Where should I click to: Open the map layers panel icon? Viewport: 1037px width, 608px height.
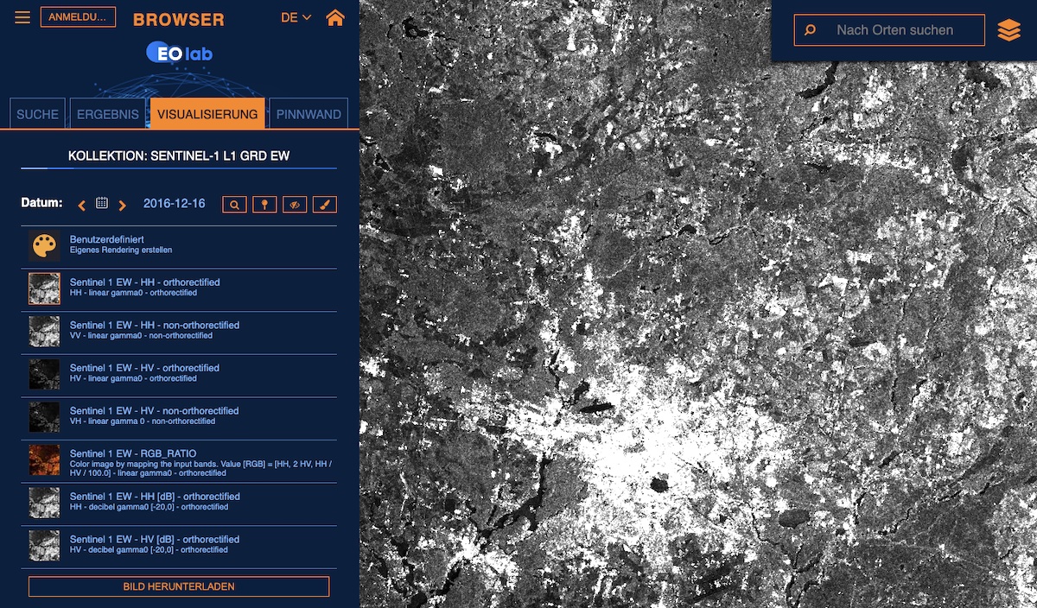pyautogui.click(x=1008, y=30)
